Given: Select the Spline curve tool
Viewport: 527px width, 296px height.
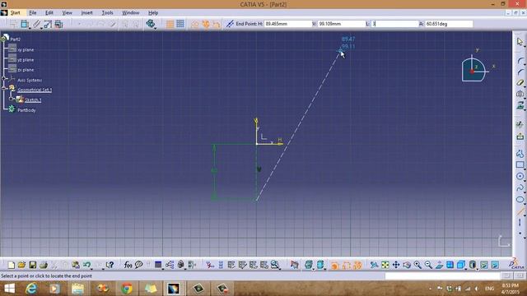Looking at the screenshot, I should 520,187.
